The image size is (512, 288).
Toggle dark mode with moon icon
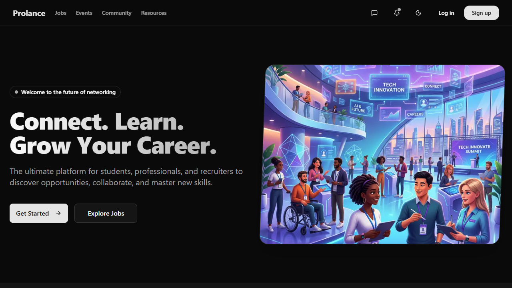pyautogui.click(x=418, y=13)
